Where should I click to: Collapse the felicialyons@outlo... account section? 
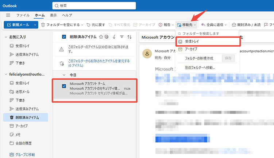point(6,74)
